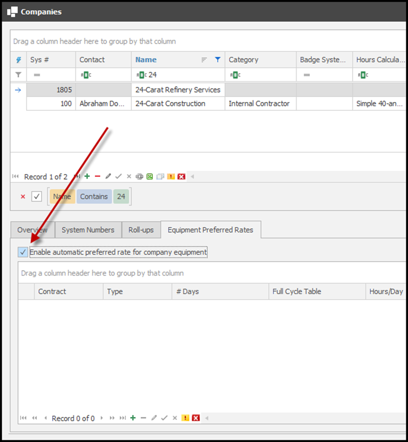Click the red minus delete record icon in Companies navigator
Screen dimensions: 408x442
click(98, 176)
